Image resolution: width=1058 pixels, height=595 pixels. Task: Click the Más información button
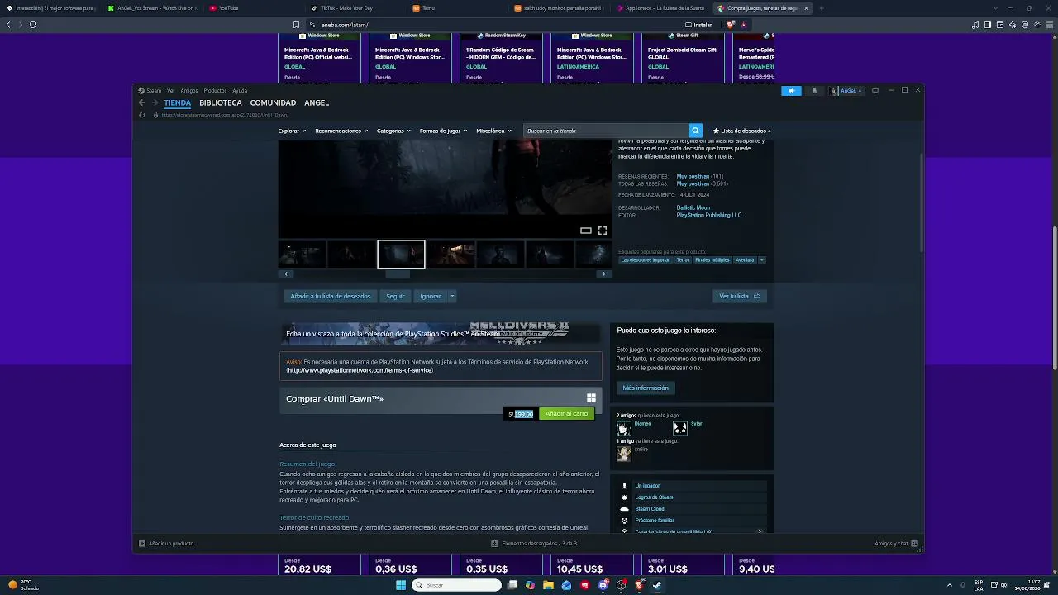[646, 388]
